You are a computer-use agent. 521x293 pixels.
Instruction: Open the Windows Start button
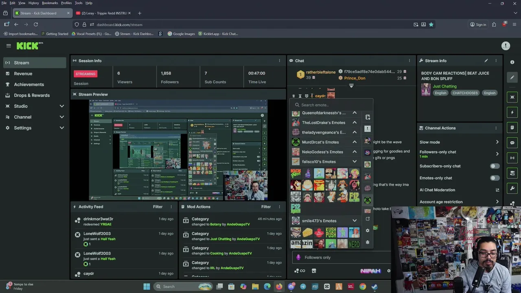click(x=147, y=286)
